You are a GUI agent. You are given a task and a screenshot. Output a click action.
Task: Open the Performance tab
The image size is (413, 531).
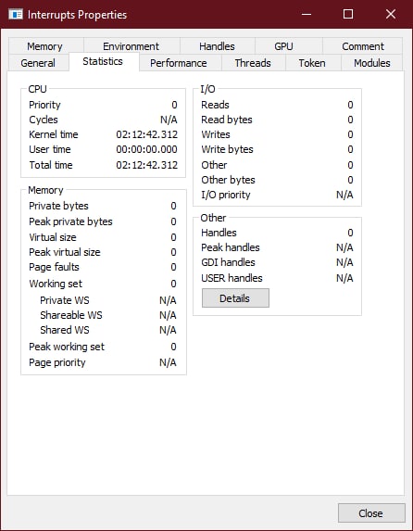[181, 63]
